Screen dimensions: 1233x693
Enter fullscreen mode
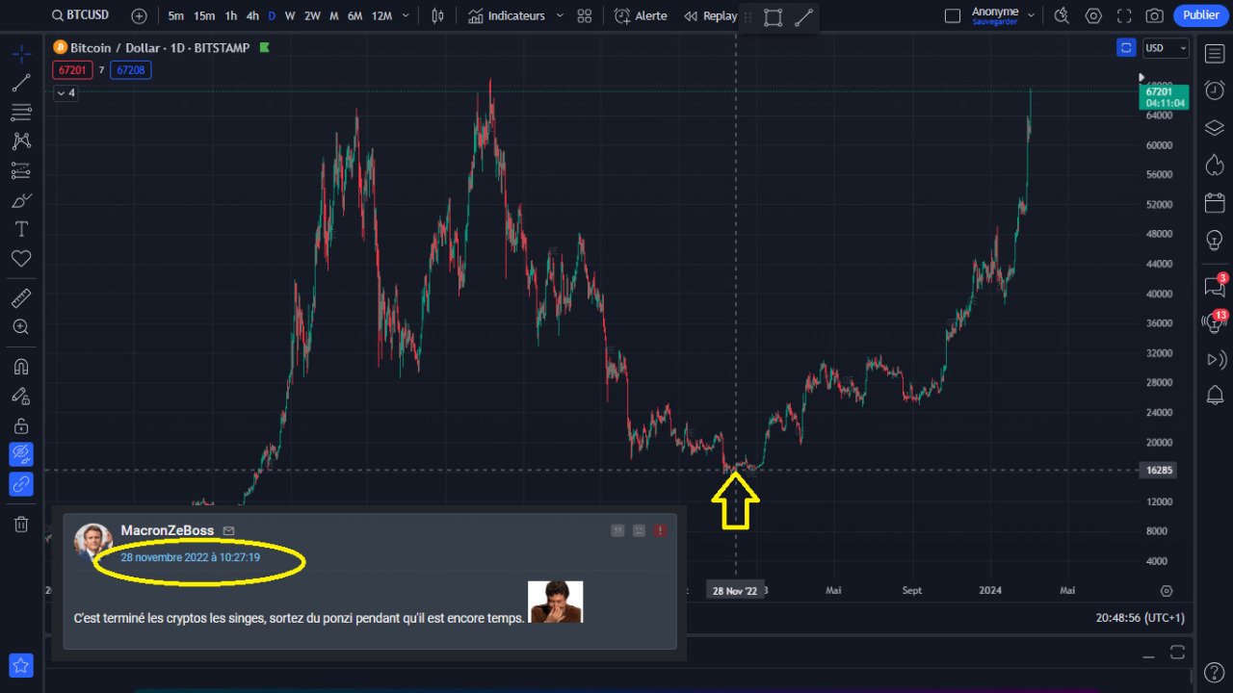[x=1124, y=15]
